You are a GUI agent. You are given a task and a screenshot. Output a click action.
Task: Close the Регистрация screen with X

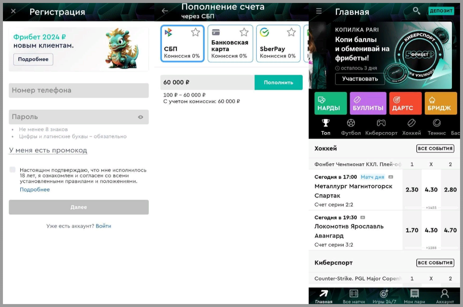[13, 11]
